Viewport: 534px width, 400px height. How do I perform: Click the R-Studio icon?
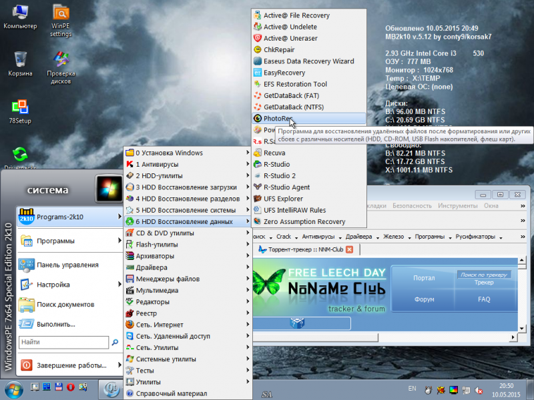click(258, 164)
